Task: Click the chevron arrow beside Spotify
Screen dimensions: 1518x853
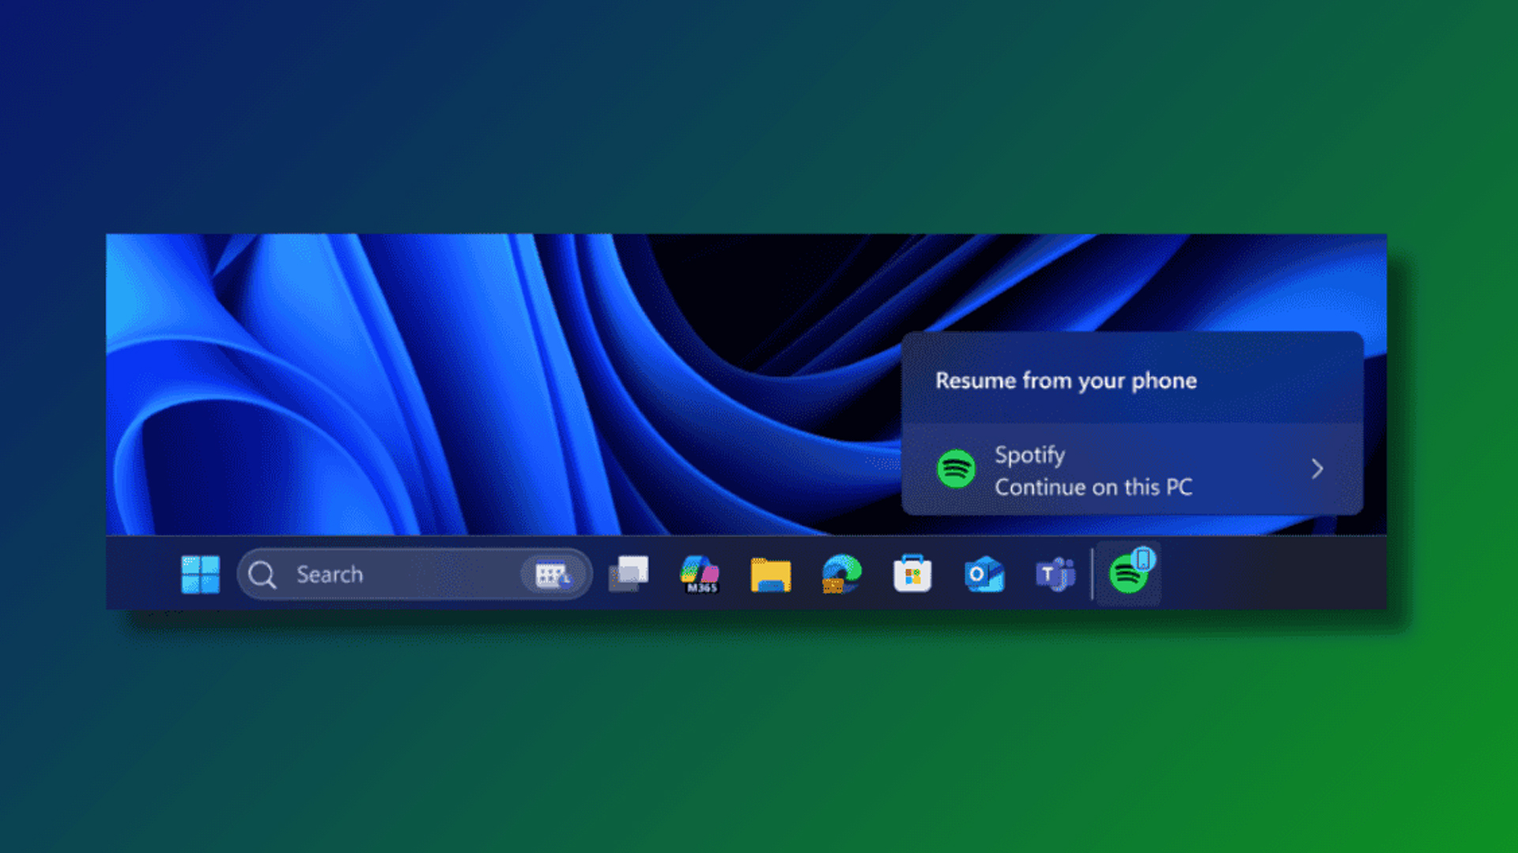Action: 1317,469
